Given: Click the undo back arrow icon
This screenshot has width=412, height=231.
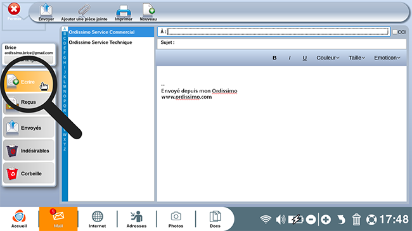Looking at the screenshot, I should (x=341, y=220).
